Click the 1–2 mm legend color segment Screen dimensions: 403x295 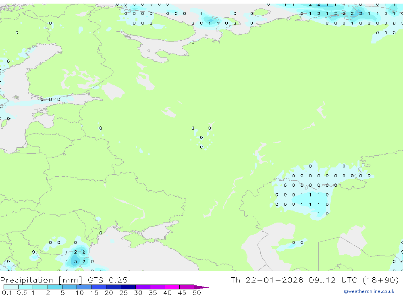point(40,287)
